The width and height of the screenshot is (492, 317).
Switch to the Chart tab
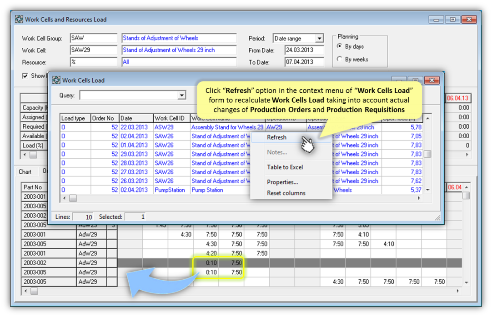click(x=25, y=171)
